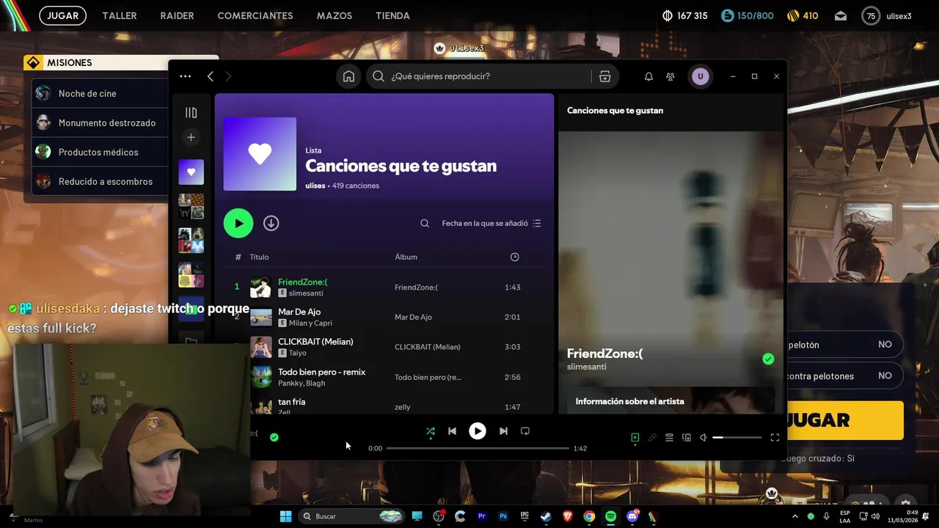The height and width of the screenshot is (528, 939).
Task: Open the JUGAR tab in the game
Action: tap(63, 15)
